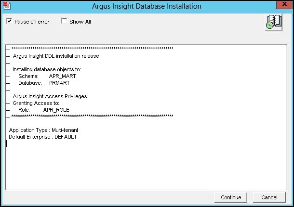Screen dimensions: 294x207
Task: Click the Argus Insight Database Installation title
Action: 147,7
